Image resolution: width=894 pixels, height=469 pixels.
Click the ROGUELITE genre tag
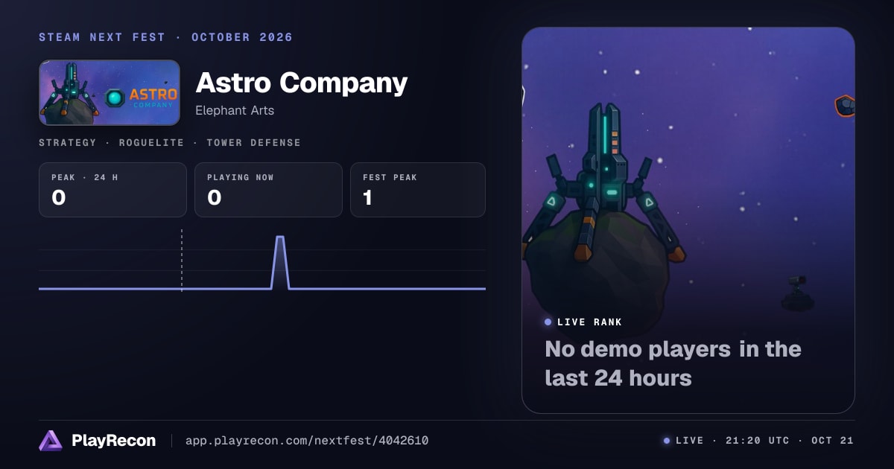coord(151,142)
